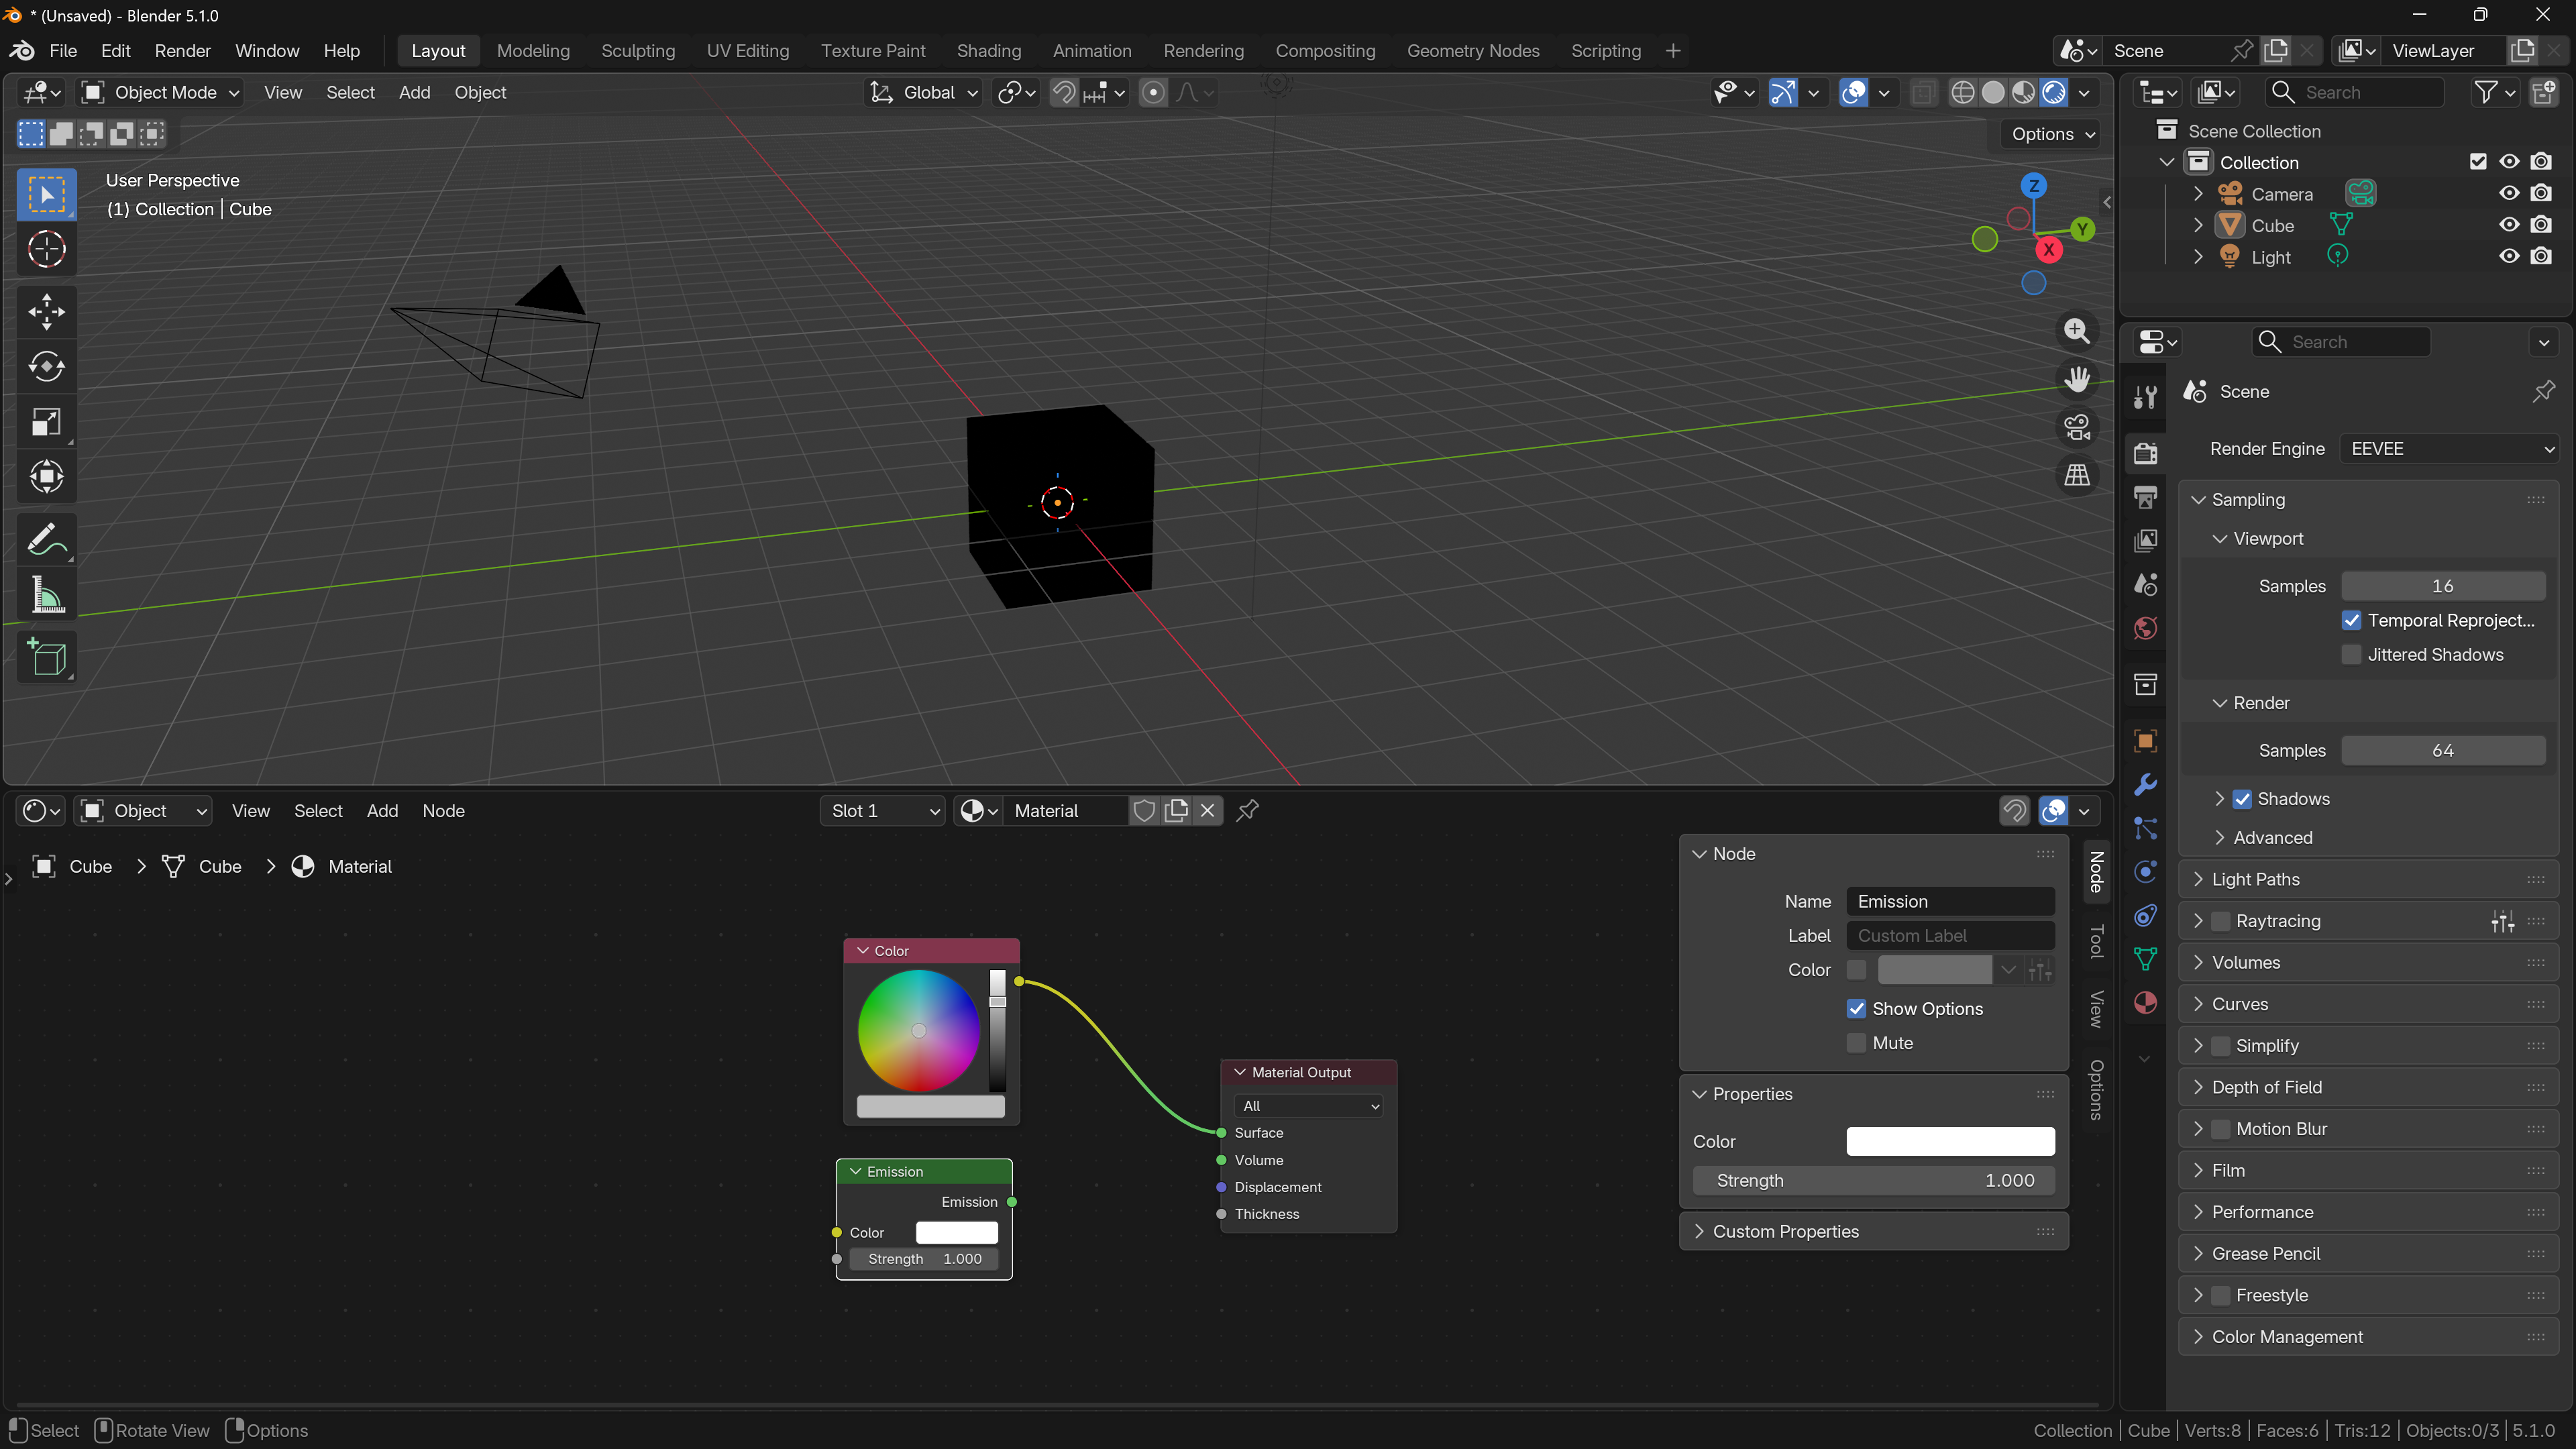The height and width of the screenshot is (1449, 2576).
Task: Switch to solid viewport shading
Action: point(1993,93)
